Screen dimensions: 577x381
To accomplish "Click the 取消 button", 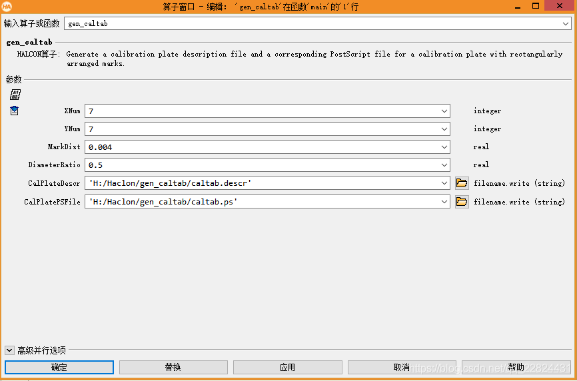I will (x=402, y=367).
